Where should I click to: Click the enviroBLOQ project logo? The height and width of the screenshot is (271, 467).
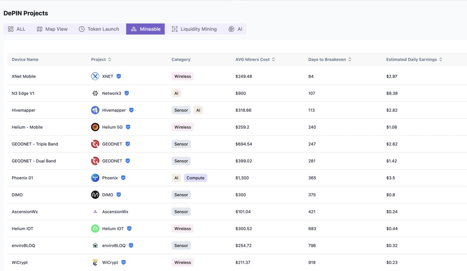(95, 245)
